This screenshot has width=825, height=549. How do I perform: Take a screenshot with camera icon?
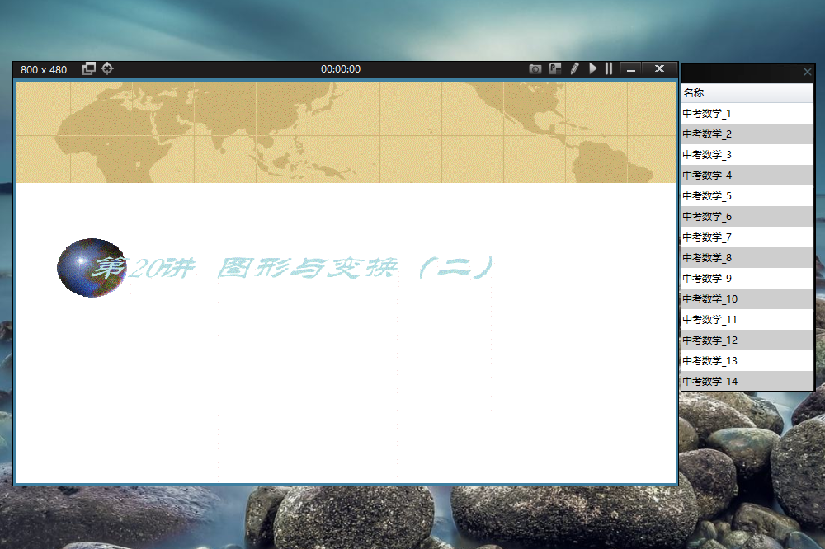[535, 69]
